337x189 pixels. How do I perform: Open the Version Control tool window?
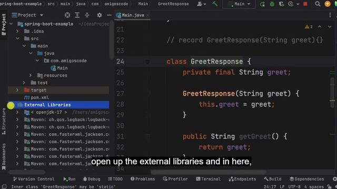pyautogui.click(x=34, y=179)
